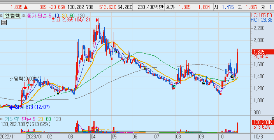Click the 1,600 price axis label

(x=258, y=65)
